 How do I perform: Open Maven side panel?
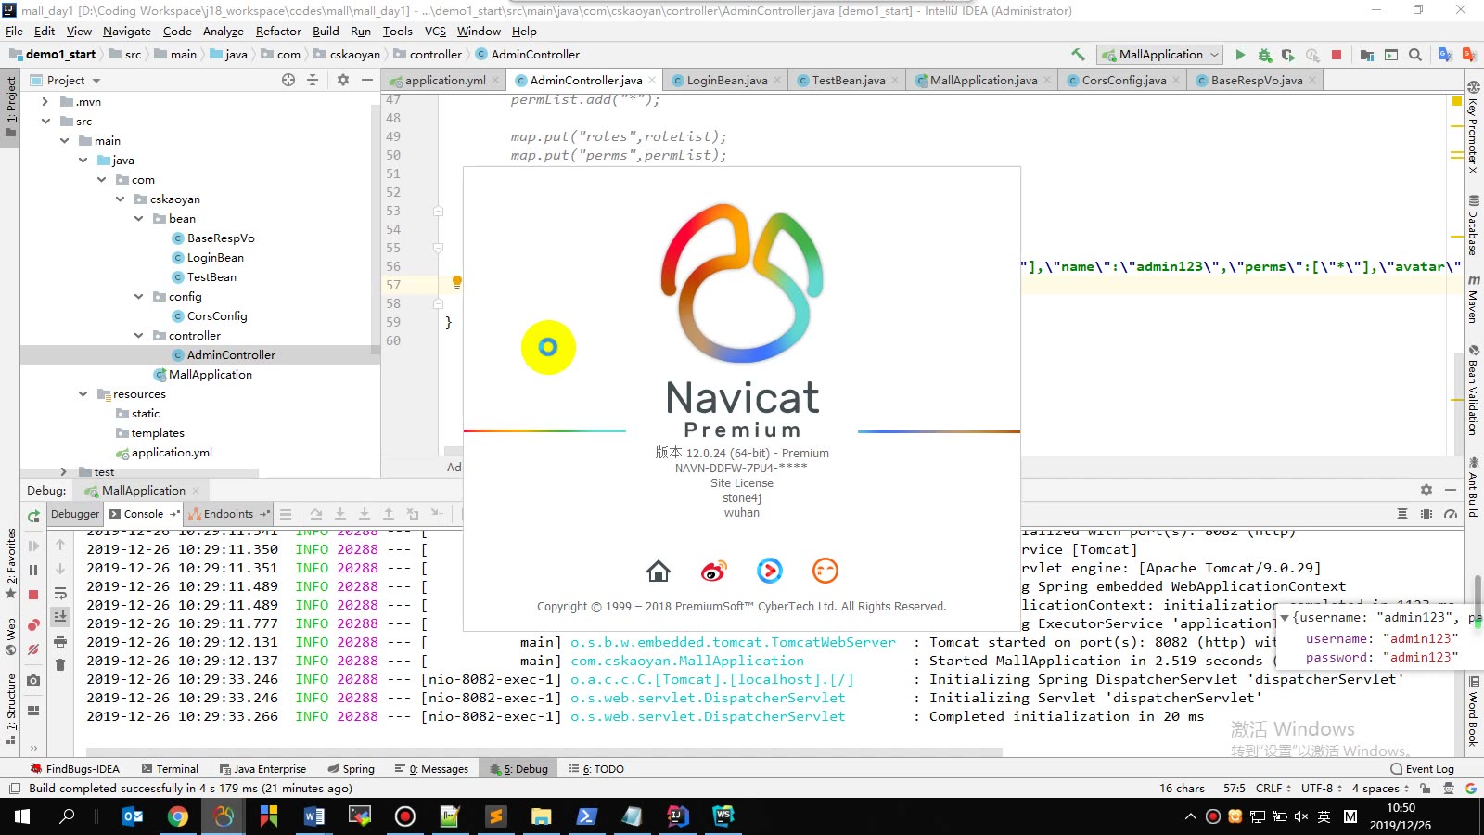(1473, 299)
